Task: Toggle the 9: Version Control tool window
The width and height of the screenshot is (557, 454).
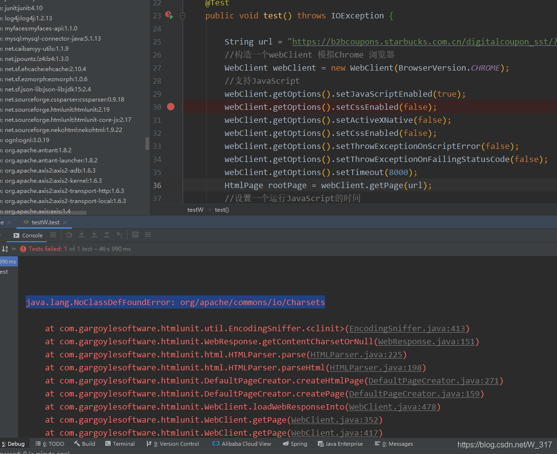Action: tap(172, 443)
